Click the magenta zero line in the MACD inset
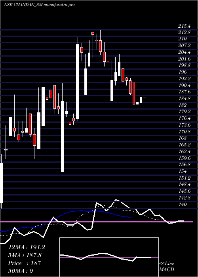 (x=109, y=257)
